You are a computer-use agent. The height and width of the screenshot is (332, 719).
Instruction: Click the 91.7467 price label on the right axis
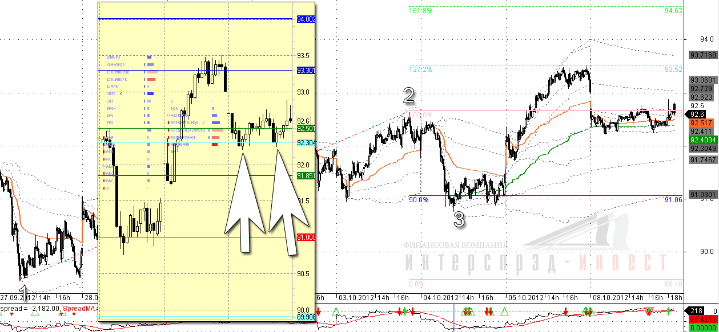coord(703,159)
